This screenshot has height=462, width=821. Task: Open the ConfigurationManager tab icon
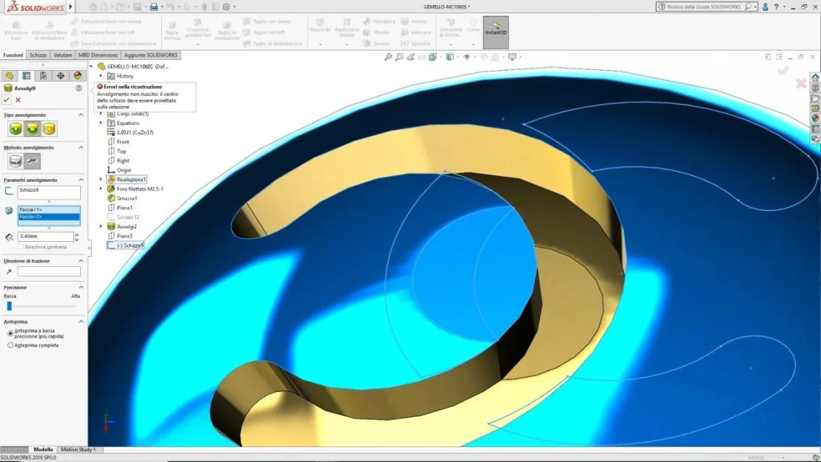click(43, 76)
